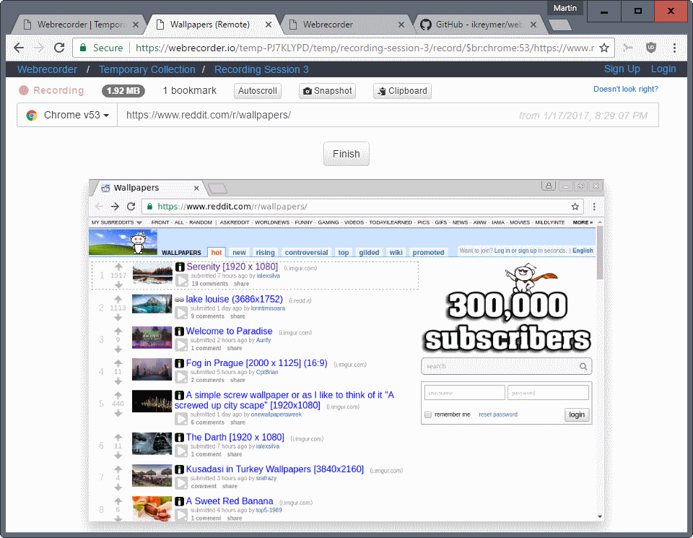This screenshot has width=693, height=538.
Task: Open the Doesn't look right? link
Action: tap(625, 89)
